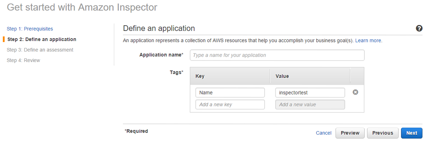Screen dimensions: 433x148
Task: Select Step 3: Define an assessment
Action: click(40, 50)
